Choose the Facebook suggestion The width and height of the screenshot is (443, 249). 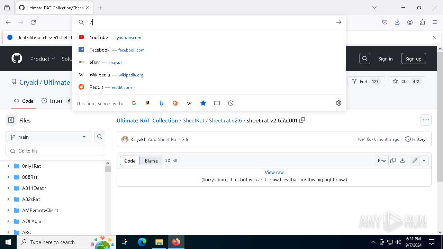point(209,50)
